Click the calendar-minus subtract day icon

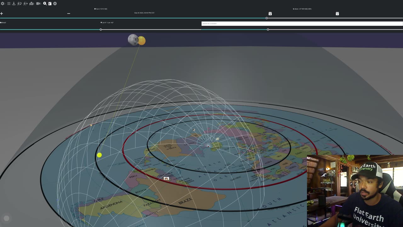pos(337,14)
